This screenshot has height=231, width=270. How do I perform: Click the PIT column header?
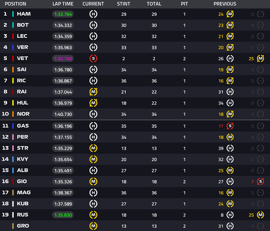coord(185,4)
